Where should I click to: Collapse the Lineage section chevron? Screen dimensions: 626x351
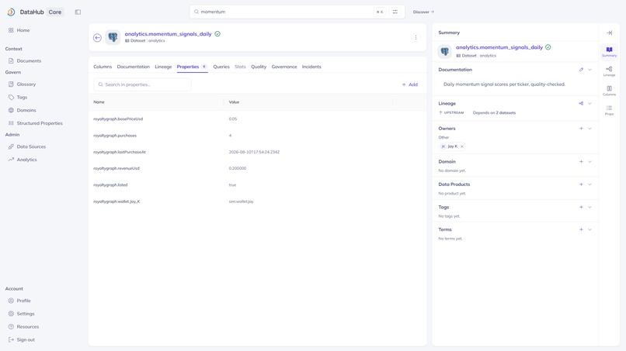pyautogui.click(x=589, y=104)
